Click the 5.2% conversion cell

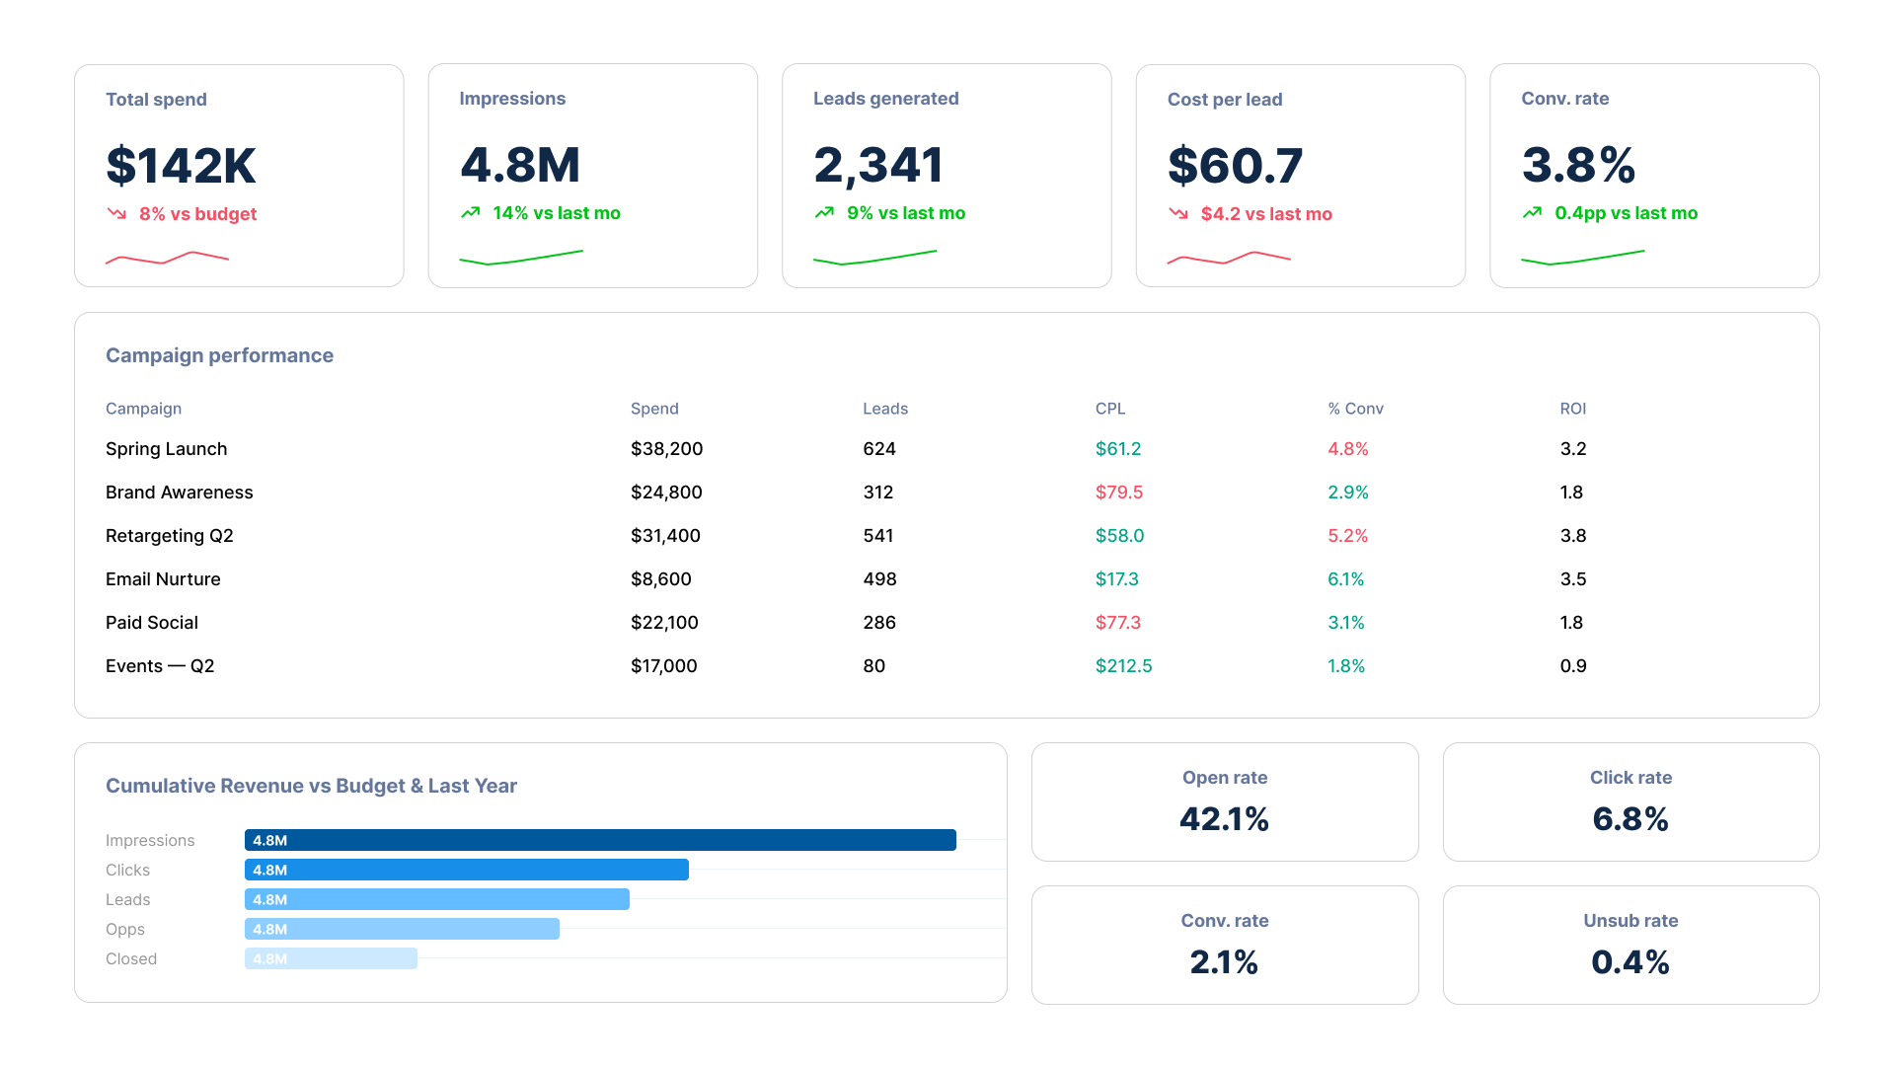click(x=1348, y=536)
